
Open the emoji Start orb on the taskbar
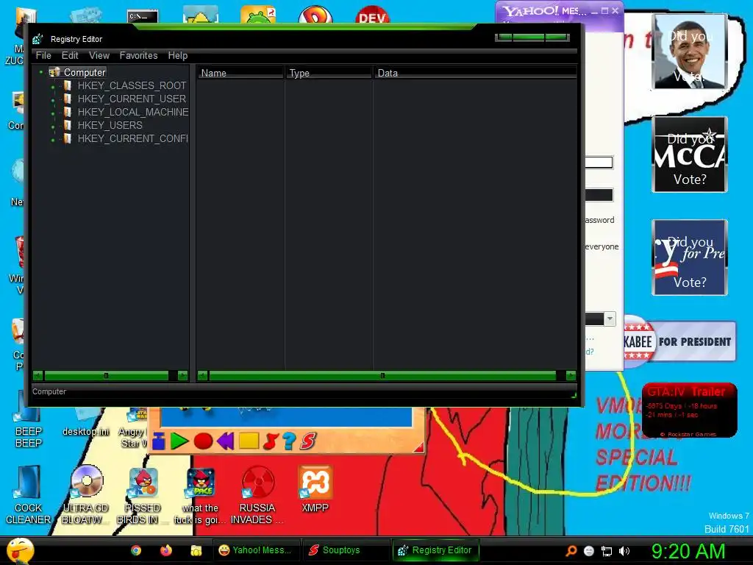coord(20,550)
